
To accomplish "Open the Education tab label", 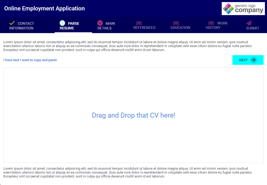I will 180,28.
